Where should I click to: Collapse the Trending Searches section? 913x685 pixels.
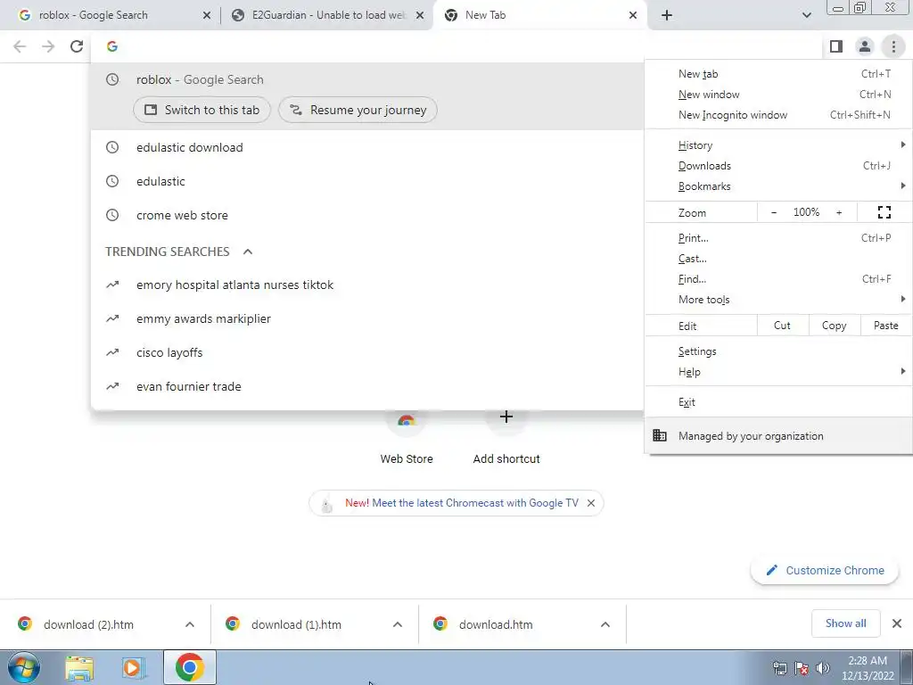[248, 252]
